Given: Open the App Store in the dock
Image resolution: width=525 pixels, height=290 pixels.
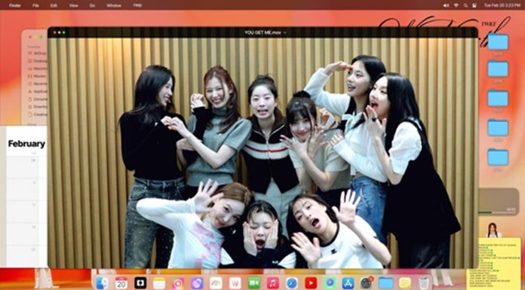Looking at the screenshot, I should (348, 283).
